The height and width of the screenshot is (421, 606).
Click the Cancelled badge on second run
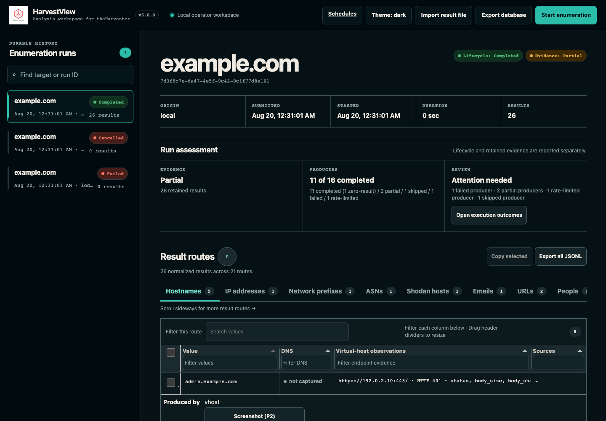109,138
